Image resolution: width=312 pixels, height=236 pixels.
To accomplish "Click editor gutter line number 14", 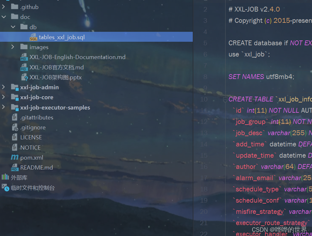I will coord(204,144).
